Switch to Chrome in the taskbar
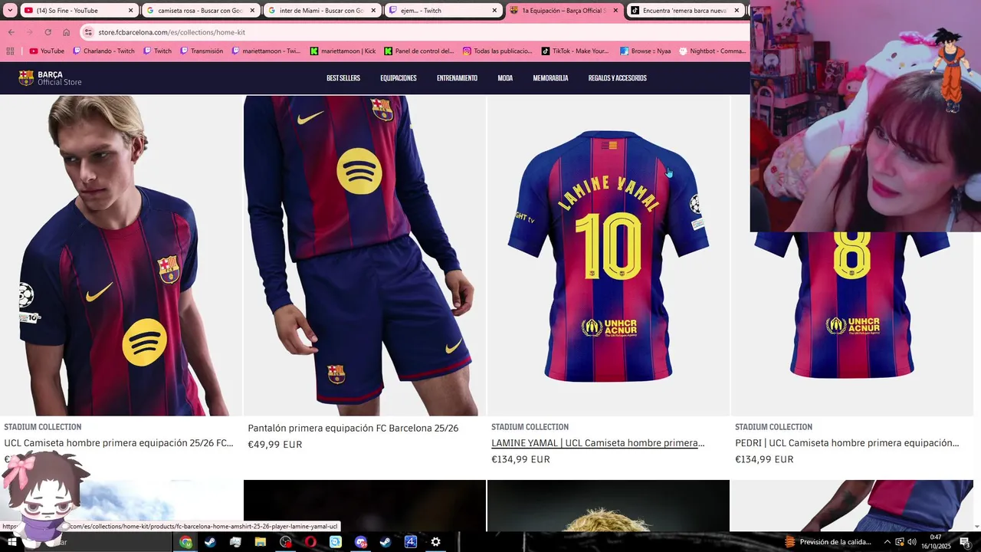 (185, 542)
